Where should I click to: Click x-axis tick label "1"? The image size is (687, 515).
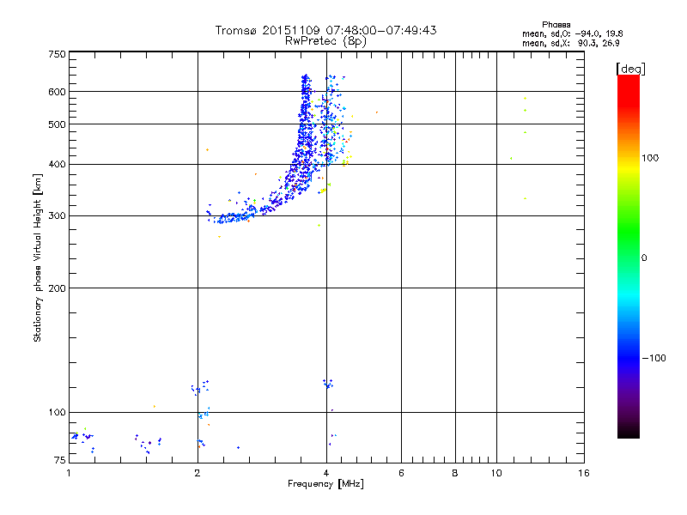(x=69, y=473)
